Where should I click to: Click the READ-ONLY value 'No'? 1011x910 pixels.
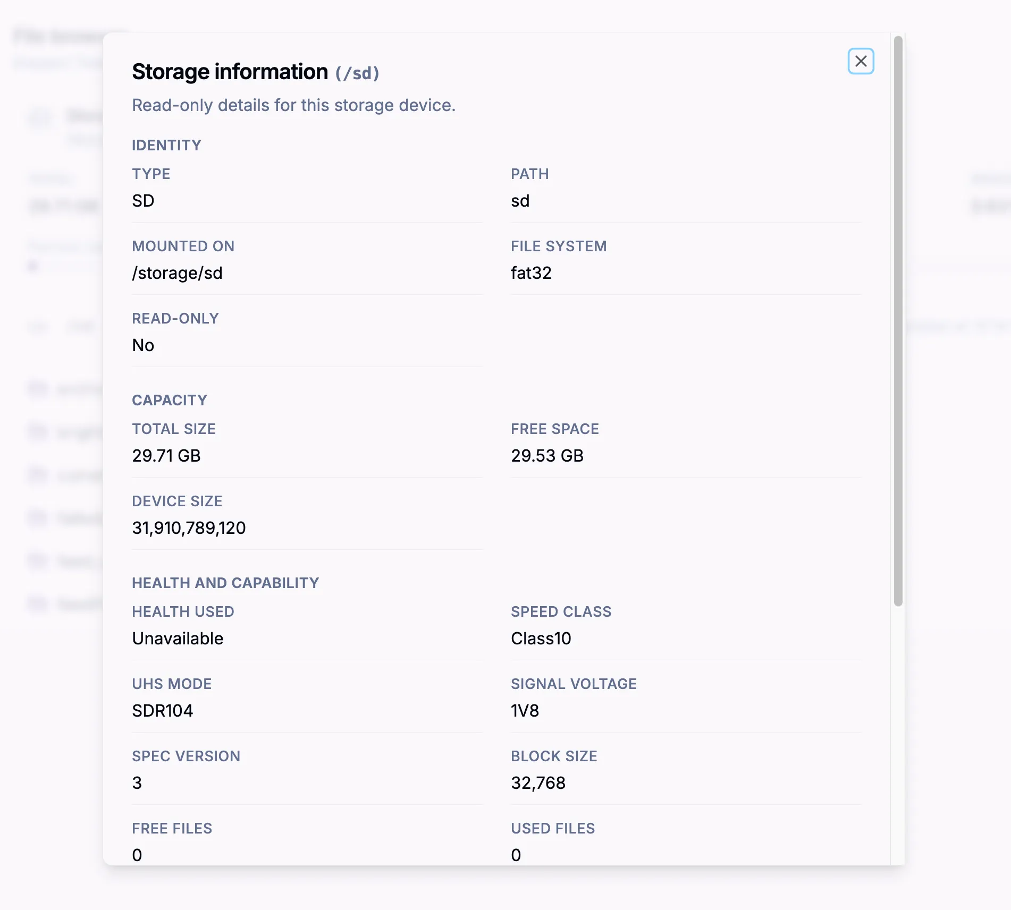143,345
